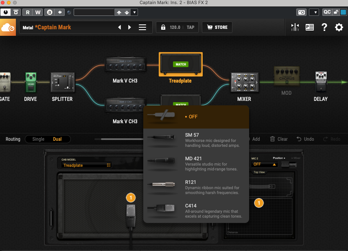Go to next preset arrow
The width and height of the screenshot is (348, 251).
pos(129,27)
